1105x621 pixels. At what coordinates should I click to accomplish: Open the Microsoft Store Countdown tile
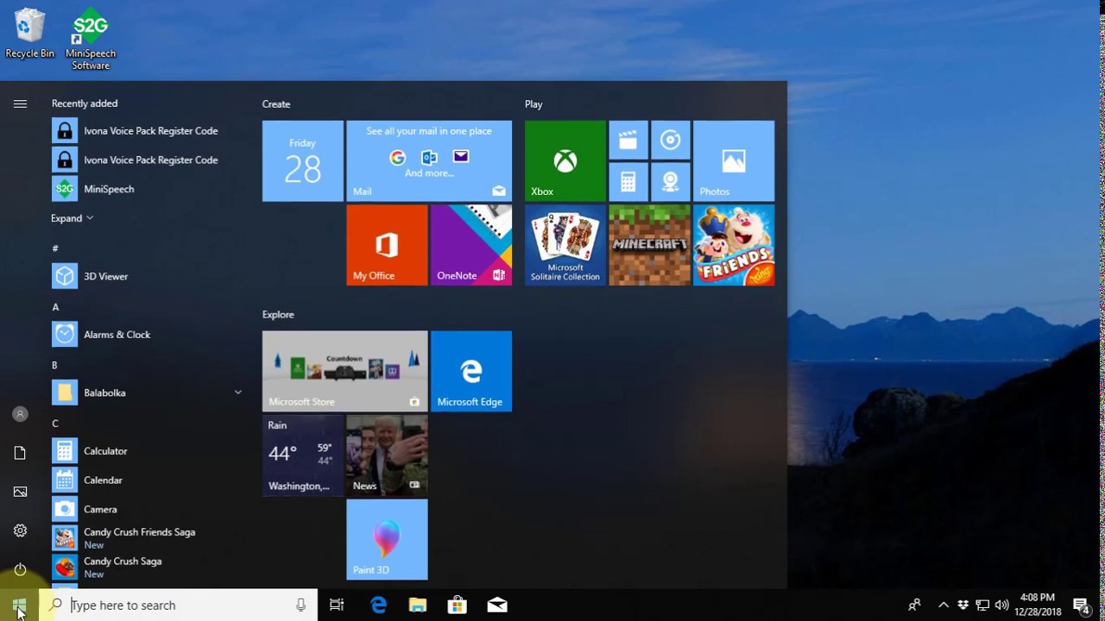(x=345, y=371)
